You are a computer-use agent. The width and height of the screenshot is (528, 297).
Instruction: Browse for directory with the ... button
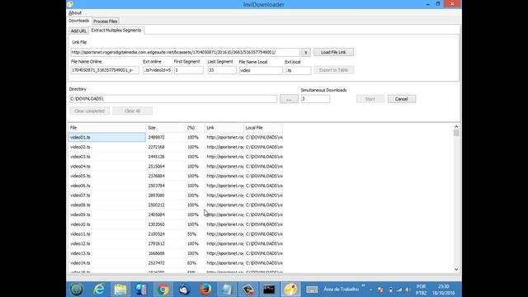click(289, 99)
